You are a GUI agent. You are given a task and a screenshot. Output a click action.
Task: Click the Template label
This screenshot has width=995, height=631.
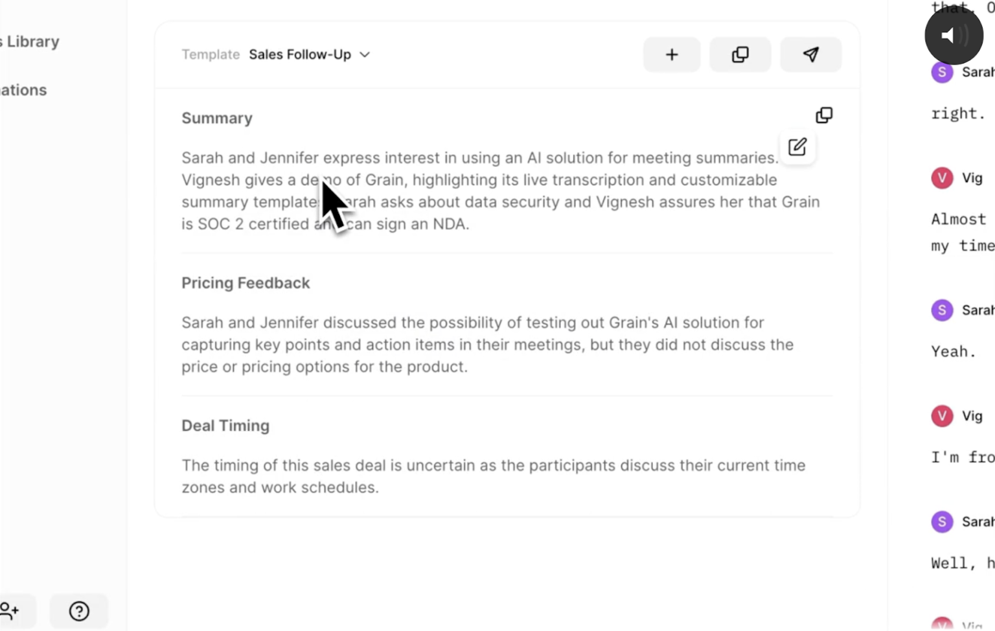pyautogui.click(x=211, y=54)
